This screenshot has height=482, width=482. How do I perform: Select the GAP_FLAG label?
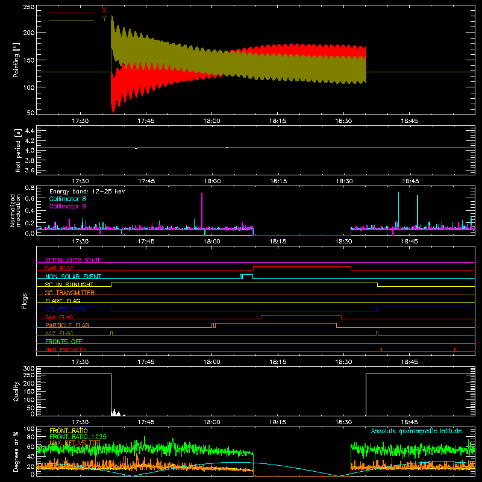[x=59, y=268]
